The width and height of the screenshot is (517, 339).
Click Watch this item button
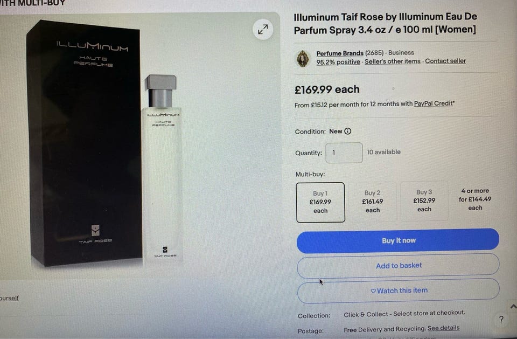399,290
